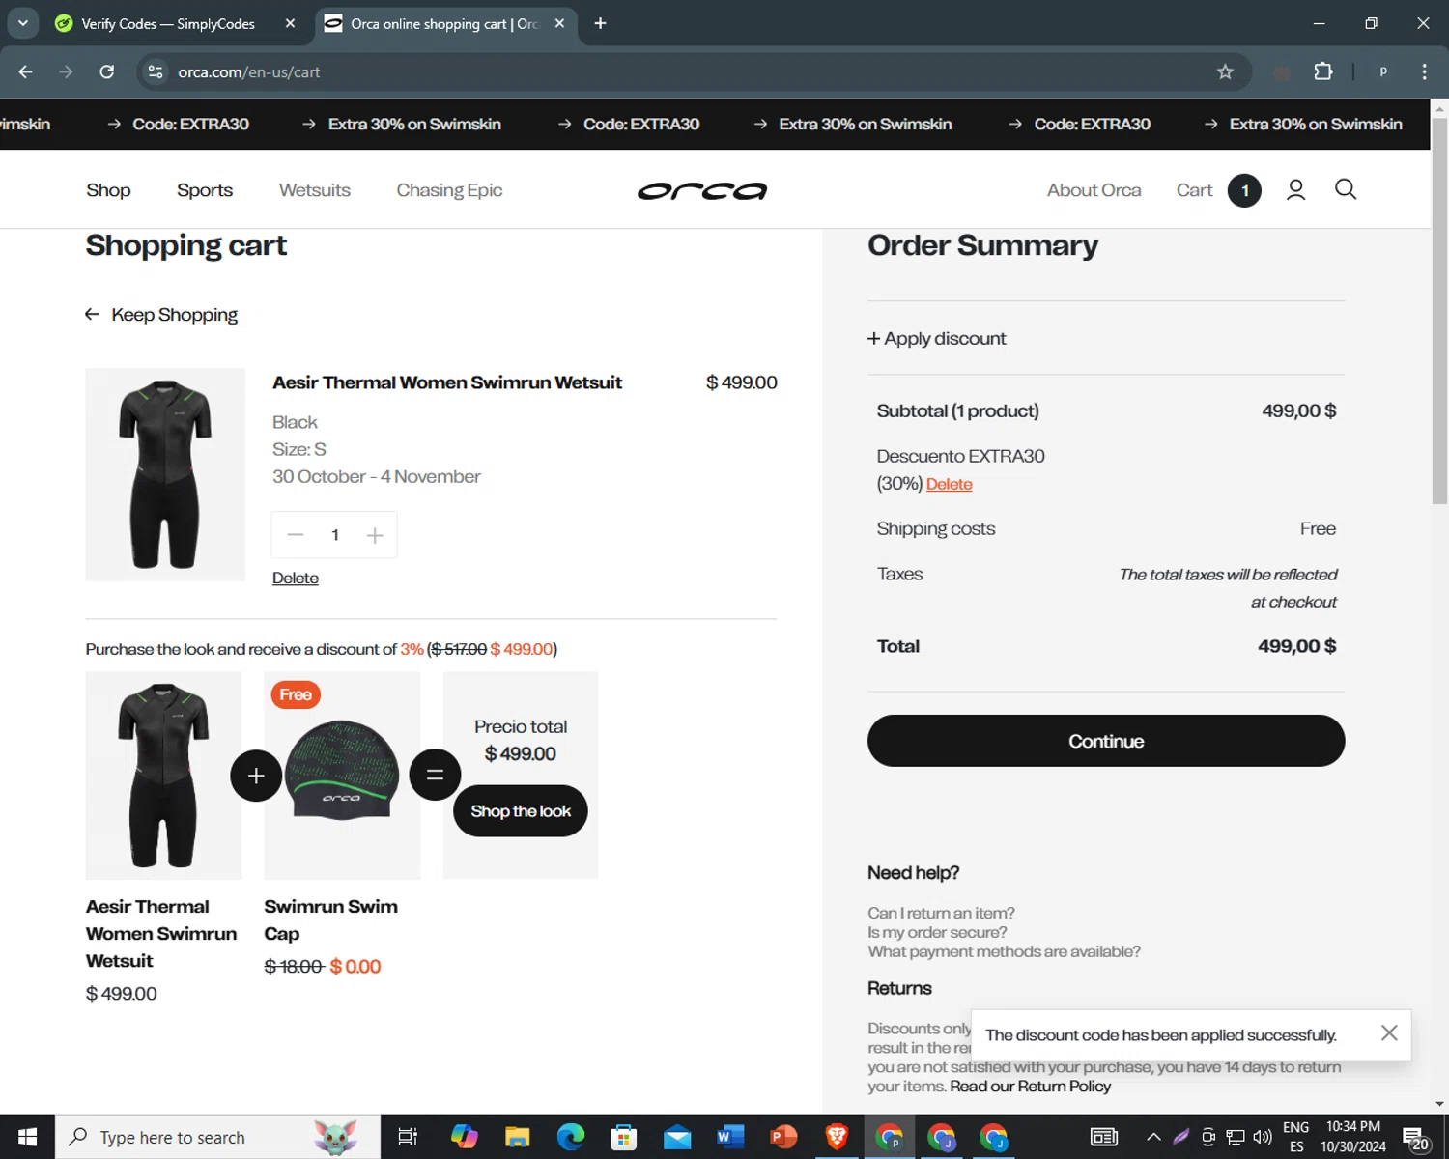Open volume control in system tray

pyautogui.click(x=1263, y=1137)
